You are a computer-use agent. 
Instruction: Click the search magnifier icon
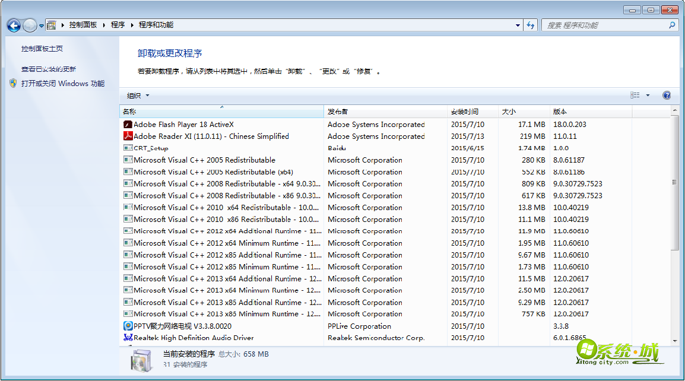coord(672,26)
